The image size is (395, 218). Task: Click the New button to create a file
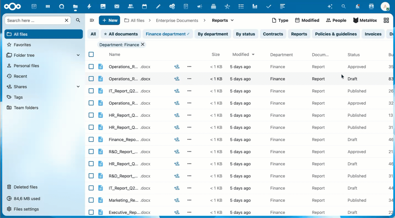109,20
